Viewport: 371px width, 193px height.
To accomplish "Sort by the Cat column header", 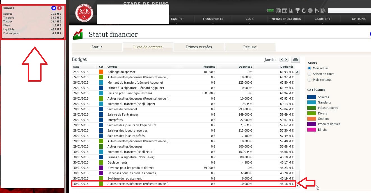I will click(101, 67).
